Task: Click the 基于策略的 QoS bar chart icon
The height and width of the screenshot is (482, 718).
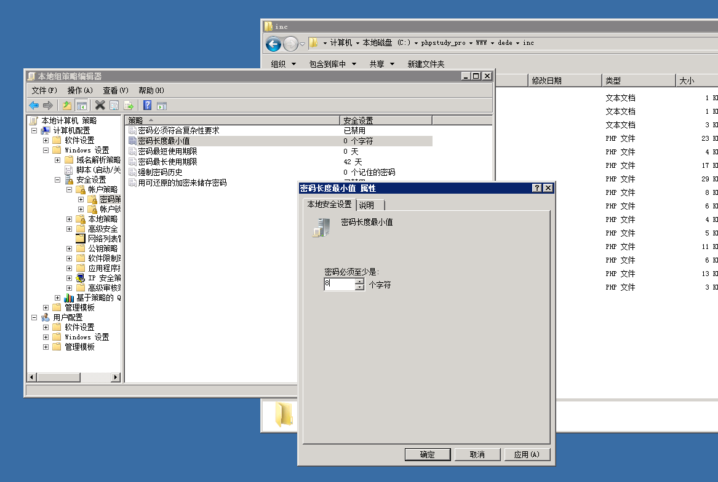Action: click(x=69, y=298)
